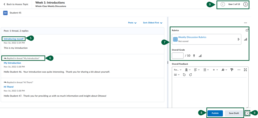The image size is (258, 118).
Task: Open the more options menu above Rubrics
Action: point(245,23)
